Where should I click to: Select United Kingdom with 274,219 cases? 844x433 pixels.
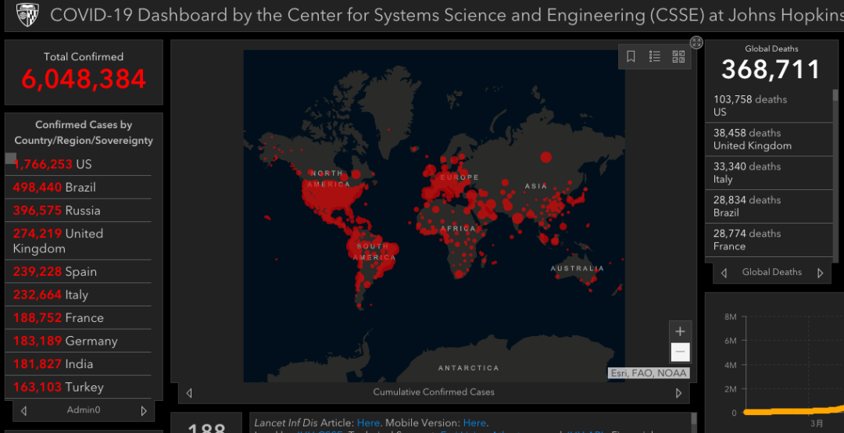coord(79,241)
